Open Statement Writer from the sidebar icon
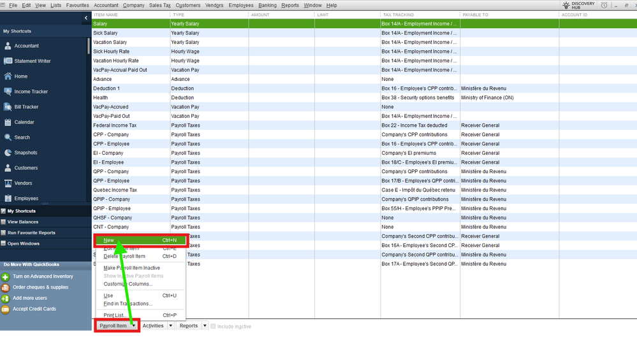 (8, 61)
